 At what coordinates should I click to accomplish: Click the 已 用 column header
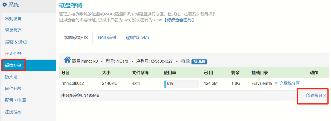coord(208,73)
